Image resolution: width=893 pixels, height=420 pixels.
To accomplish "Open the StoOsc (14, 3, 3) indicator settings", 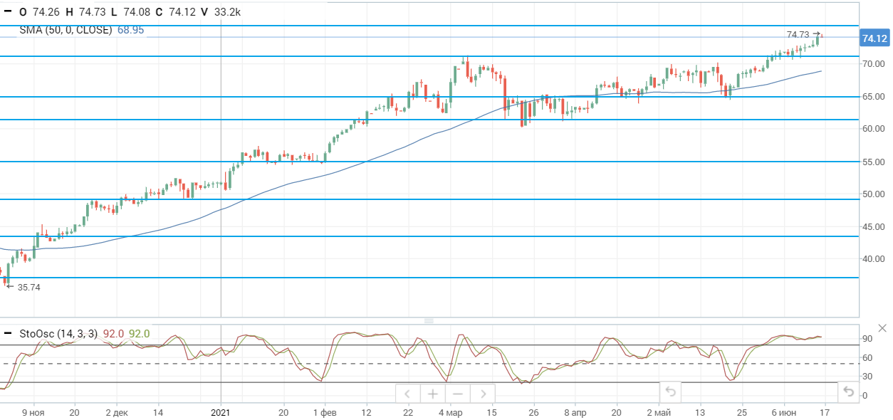I will tap(59, 333).
